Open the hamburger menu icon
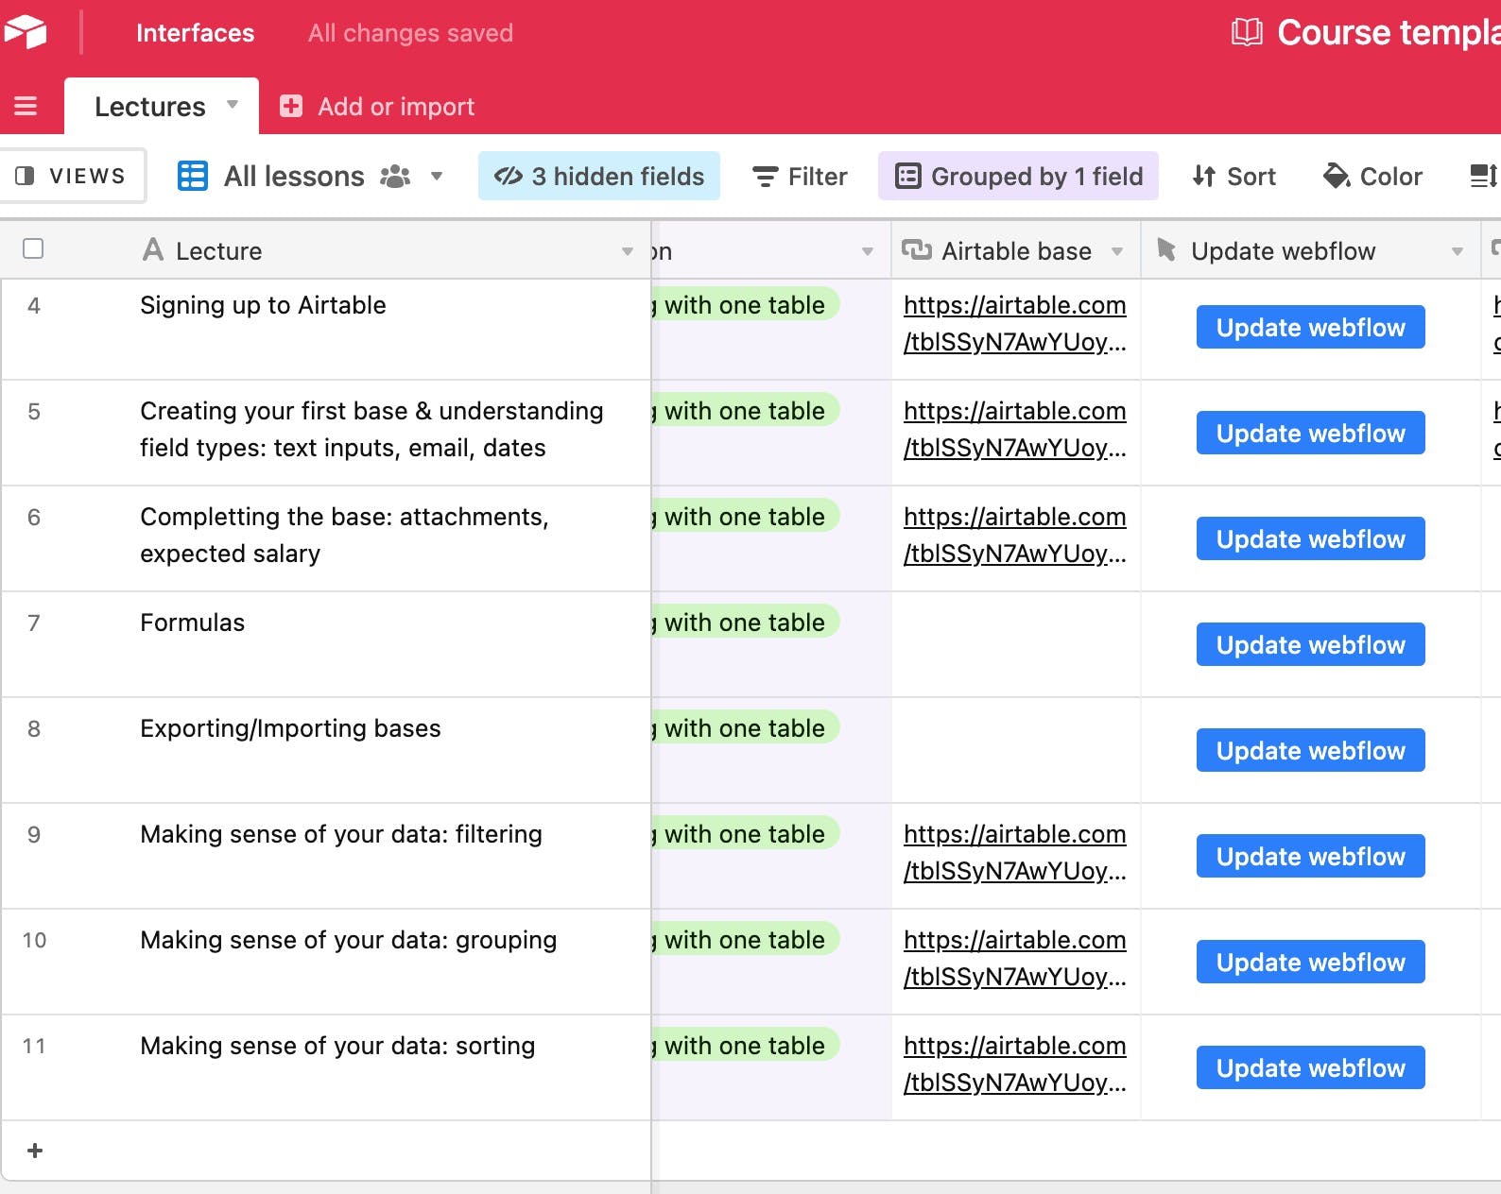This screenshot has width=1501, height=1194. click(x=26, y=106)
